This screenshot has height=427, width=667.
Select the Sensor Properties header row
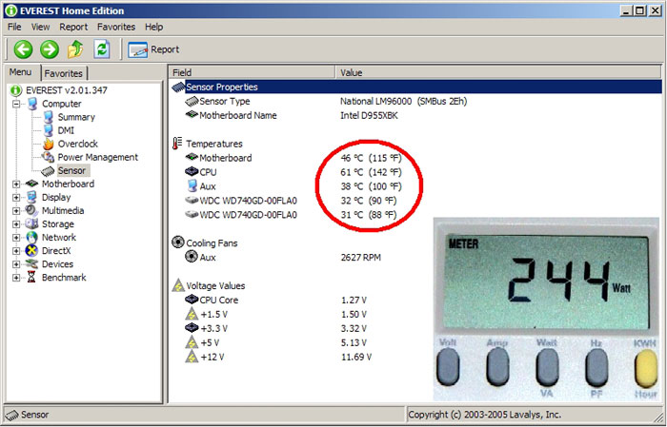pyautogui.click(x=415, y=87)
